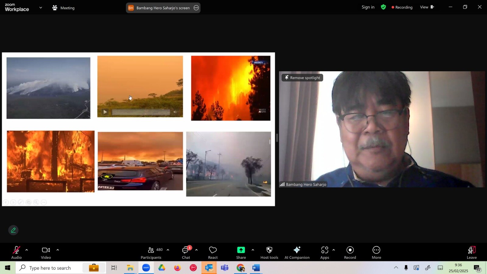Open Word from taskbar
Screen dimensions: 487x274
tap(256, 268)
